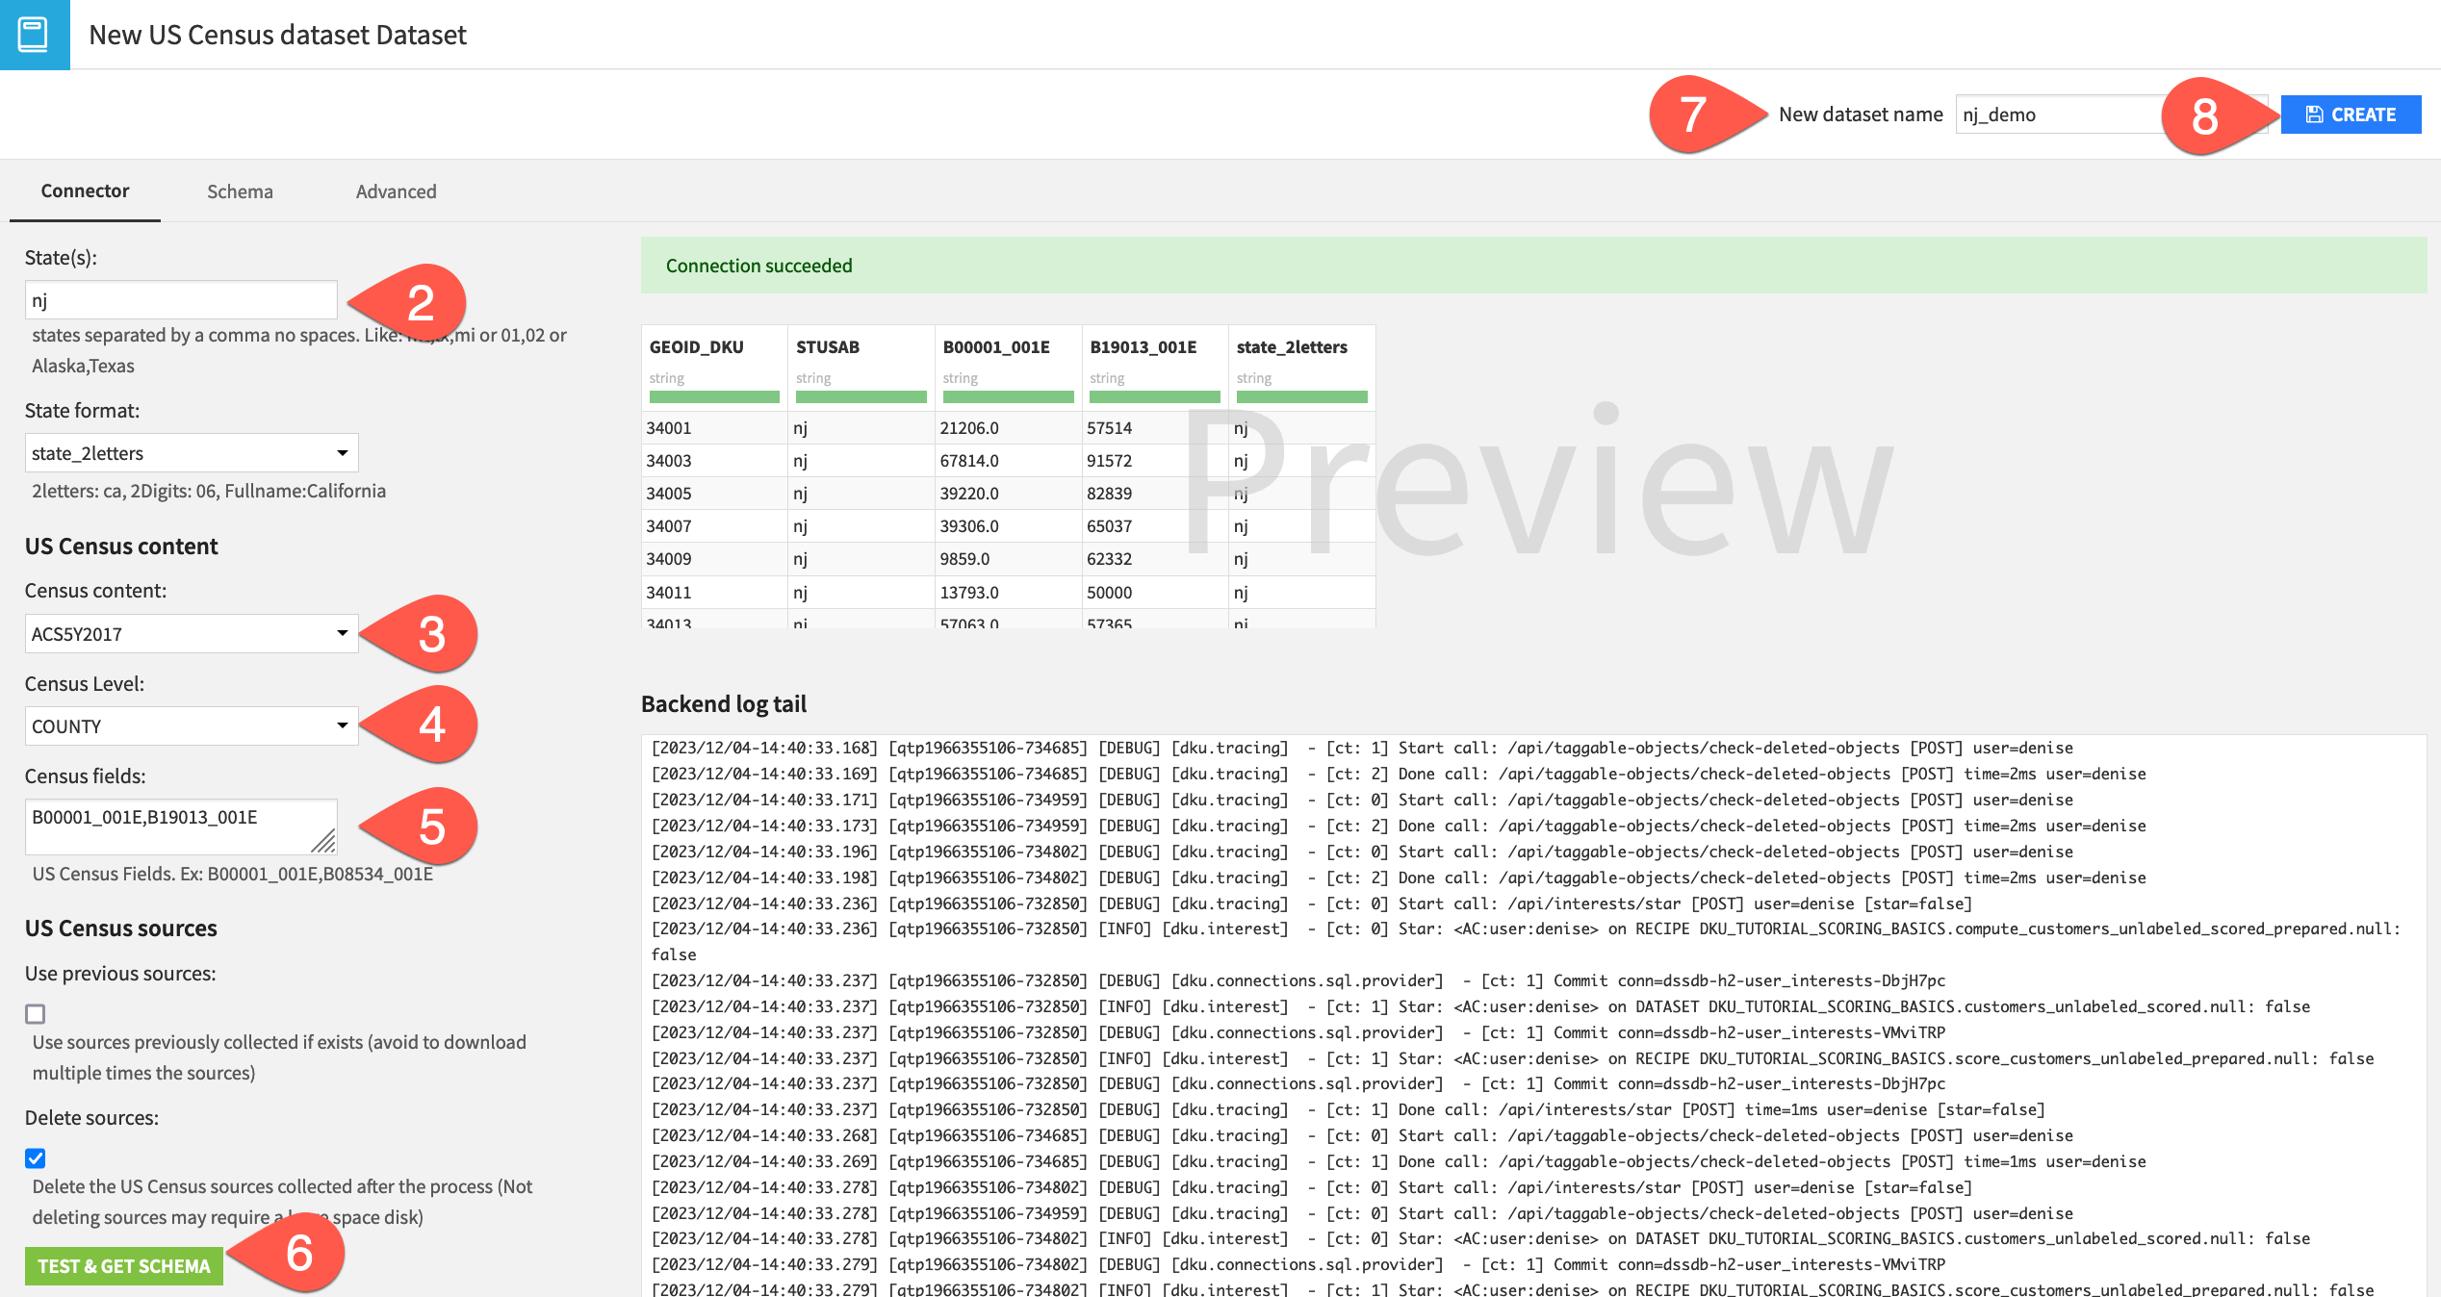Click the value 82839 in preview
The width and height of the screenshot is (2441, 1297).
tap(1110, 494)
